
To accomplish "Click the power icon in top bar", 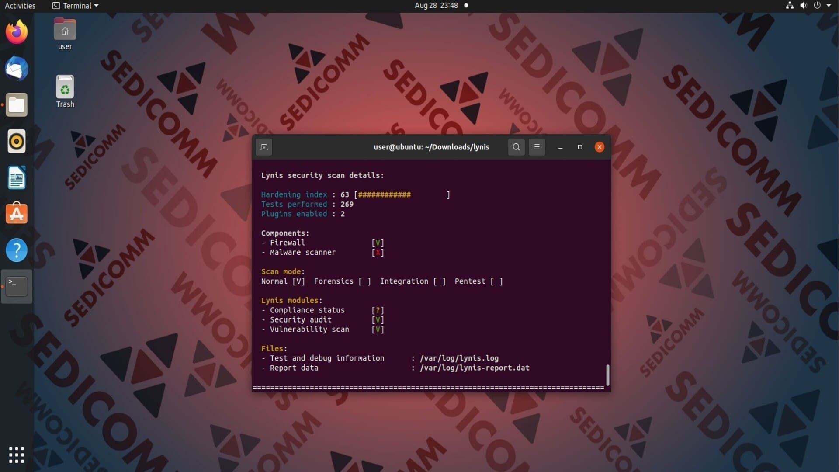I will tap(817, 6).
